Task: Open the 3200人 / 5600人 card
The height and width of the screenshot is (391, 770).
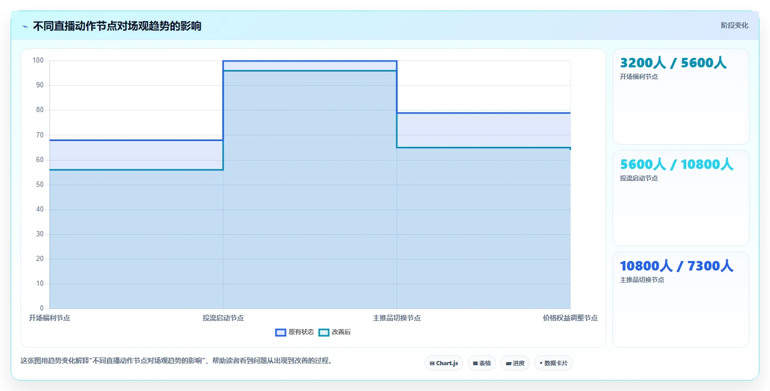Action: [680, 96]
